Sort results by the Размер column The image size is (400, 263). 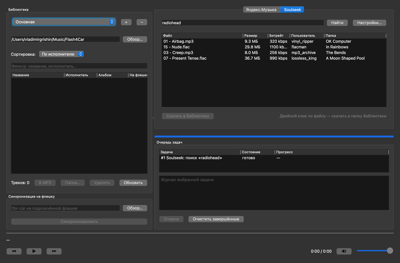pyautogui.click(x=255, y=35)
